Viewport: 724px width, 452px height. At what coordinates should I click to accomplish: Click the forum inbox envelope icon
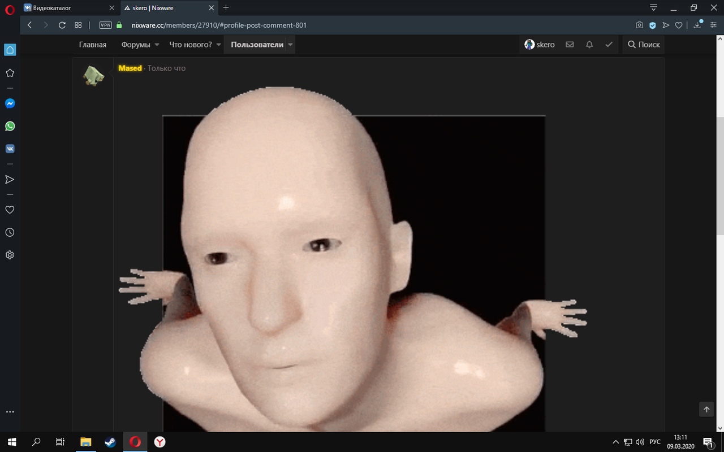[x=570, y=45]
